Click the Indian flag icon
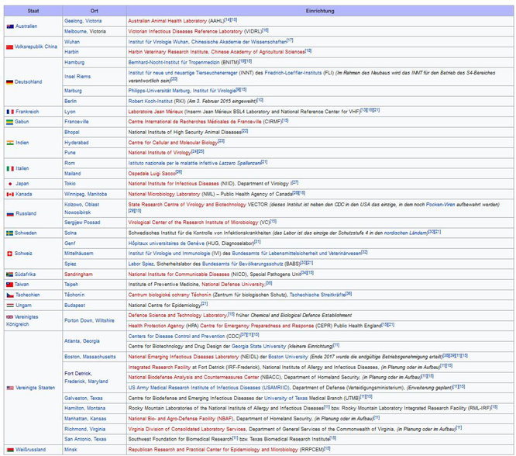This screenshot has height=456, width=516. (x=10, y=143)
